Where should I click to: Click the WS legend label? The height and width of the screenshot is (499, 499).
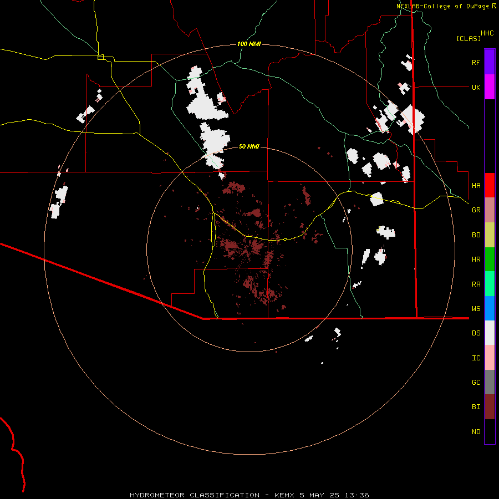click(476, 308)
